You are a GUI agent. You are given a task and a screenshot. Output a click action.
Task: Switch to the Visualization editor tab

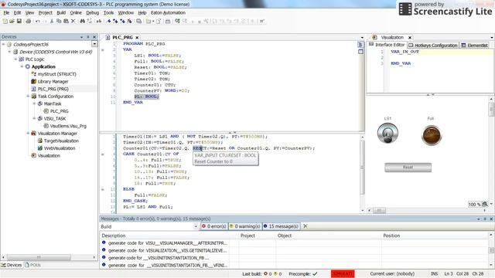point(392,37)
